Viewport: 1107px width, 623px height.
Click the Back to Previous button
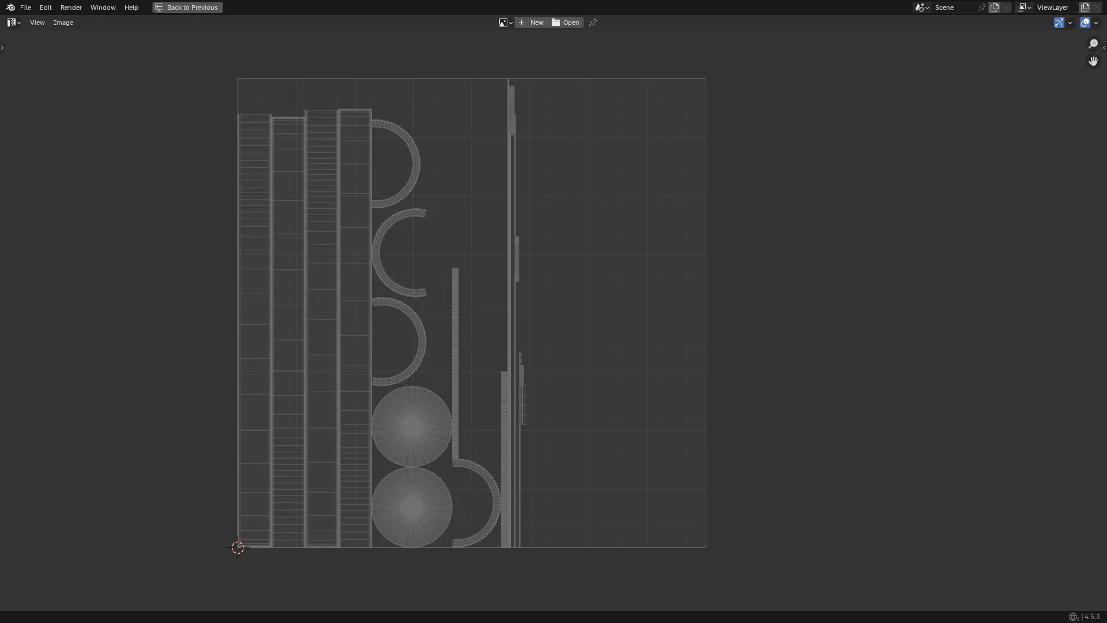(187, 7)
